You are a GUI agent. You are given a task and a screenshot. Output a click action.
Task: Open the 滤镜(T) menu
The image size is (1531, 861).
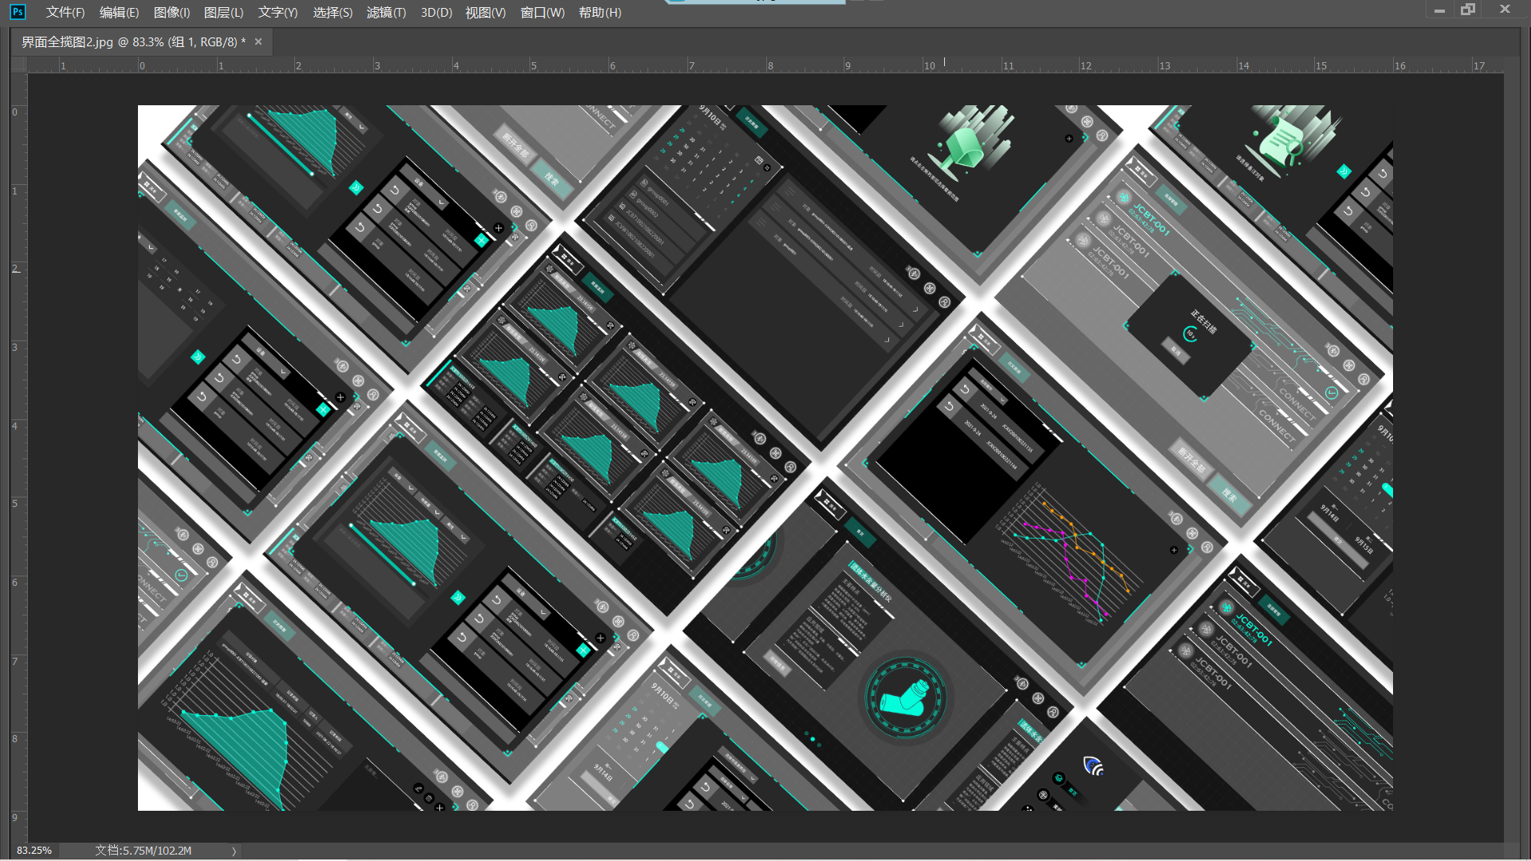(386, 13)
